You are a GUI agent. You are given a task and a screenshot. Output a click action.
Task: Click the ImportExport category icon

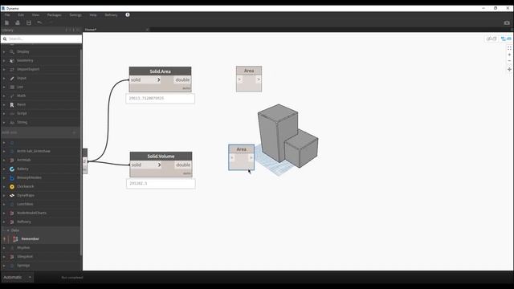point(12,70)
